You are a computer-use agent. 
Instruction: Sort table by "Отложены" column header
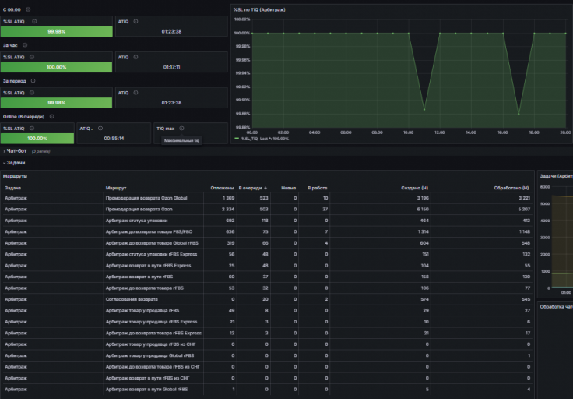click(222, 188)
